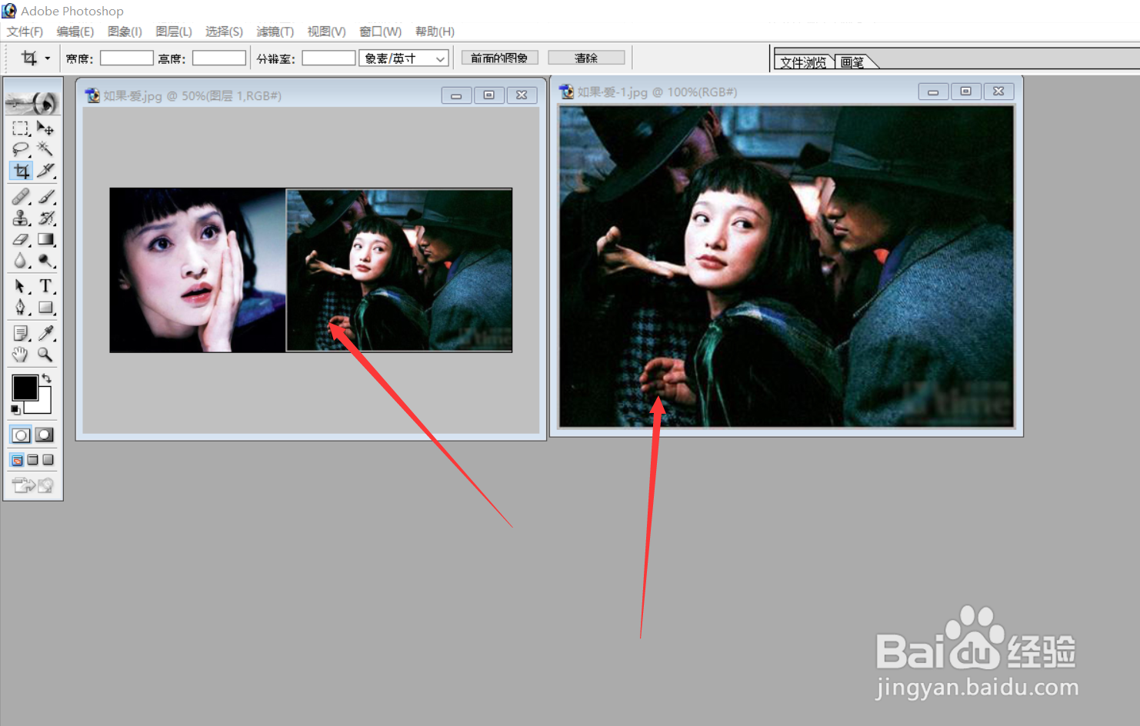Select the Healing Brush tool
The image size is (1140, 726).
[21, 197]
